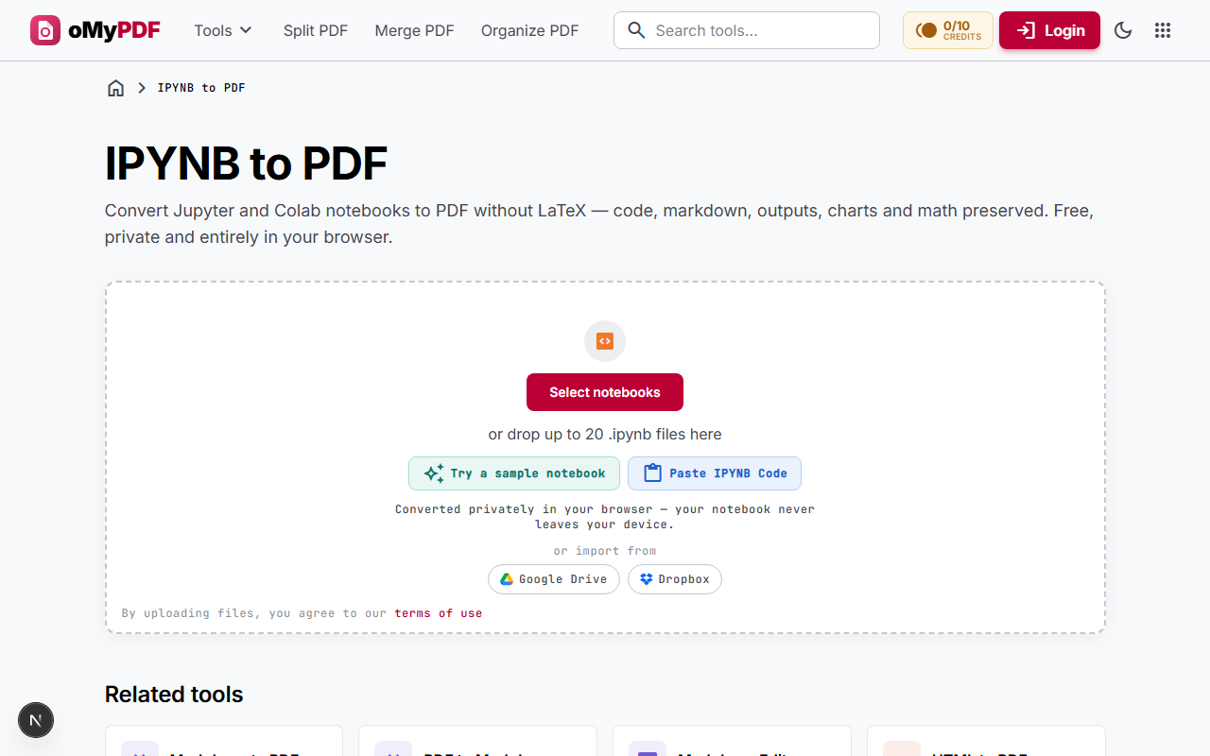
Task: Import from Dropbox
Action: point(675,579)
